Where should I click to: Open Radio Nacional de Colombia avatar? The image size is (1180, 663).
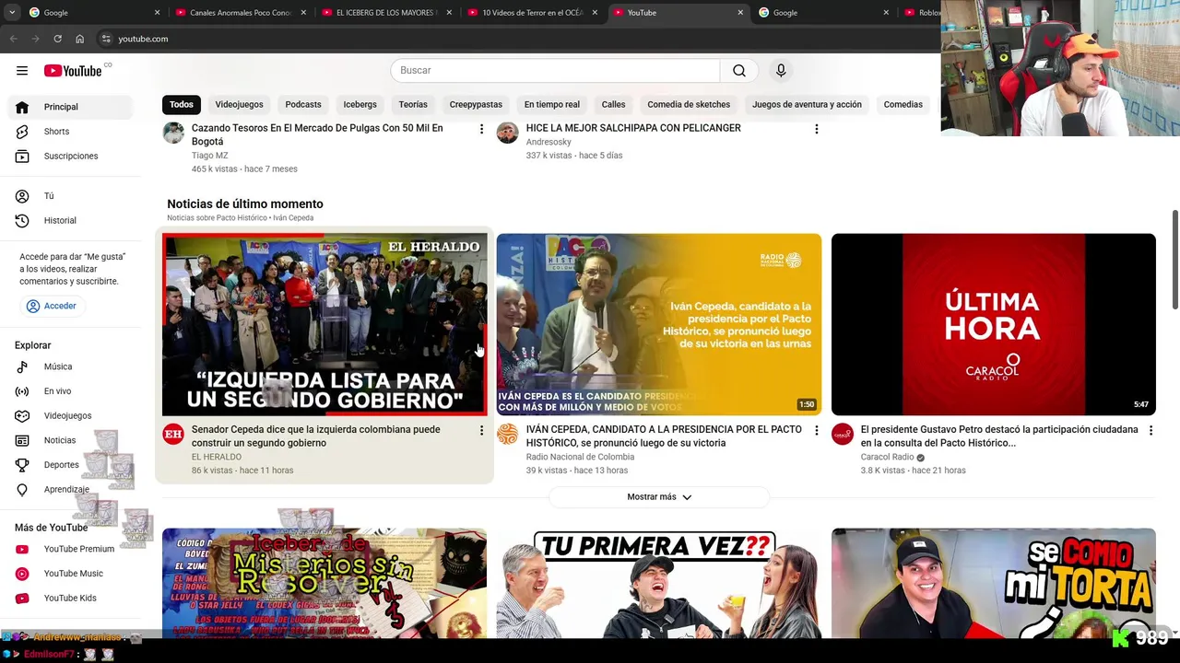pos(508,435)
